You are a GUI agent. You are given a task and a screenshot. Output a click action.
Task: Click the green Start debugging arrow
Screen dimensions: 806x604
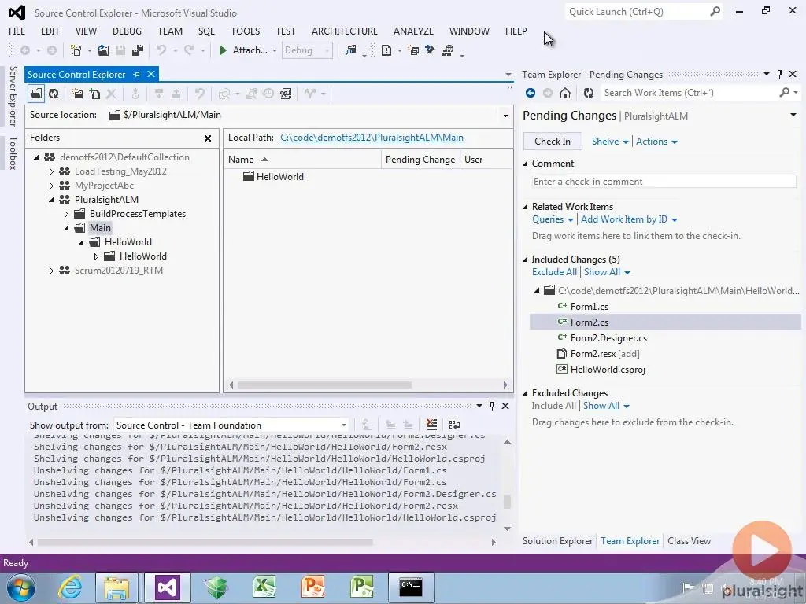click(223, 50)
